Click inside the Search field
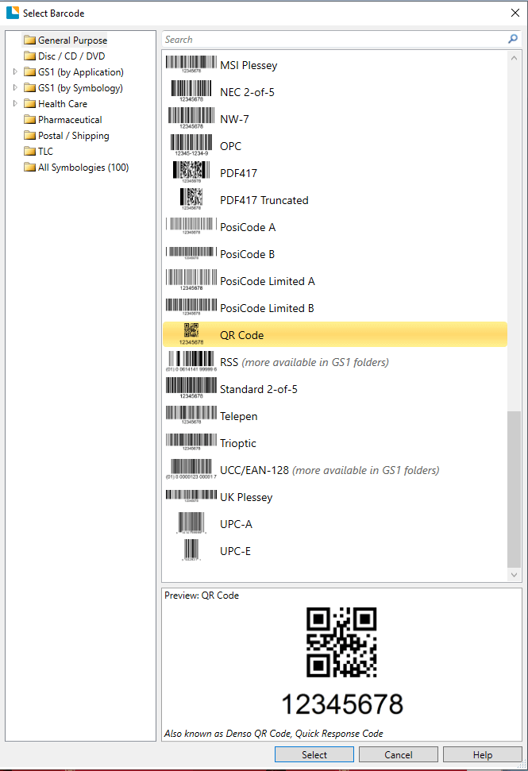The height and width of the screenshot is (771, 528). click(x=333, y=39)
